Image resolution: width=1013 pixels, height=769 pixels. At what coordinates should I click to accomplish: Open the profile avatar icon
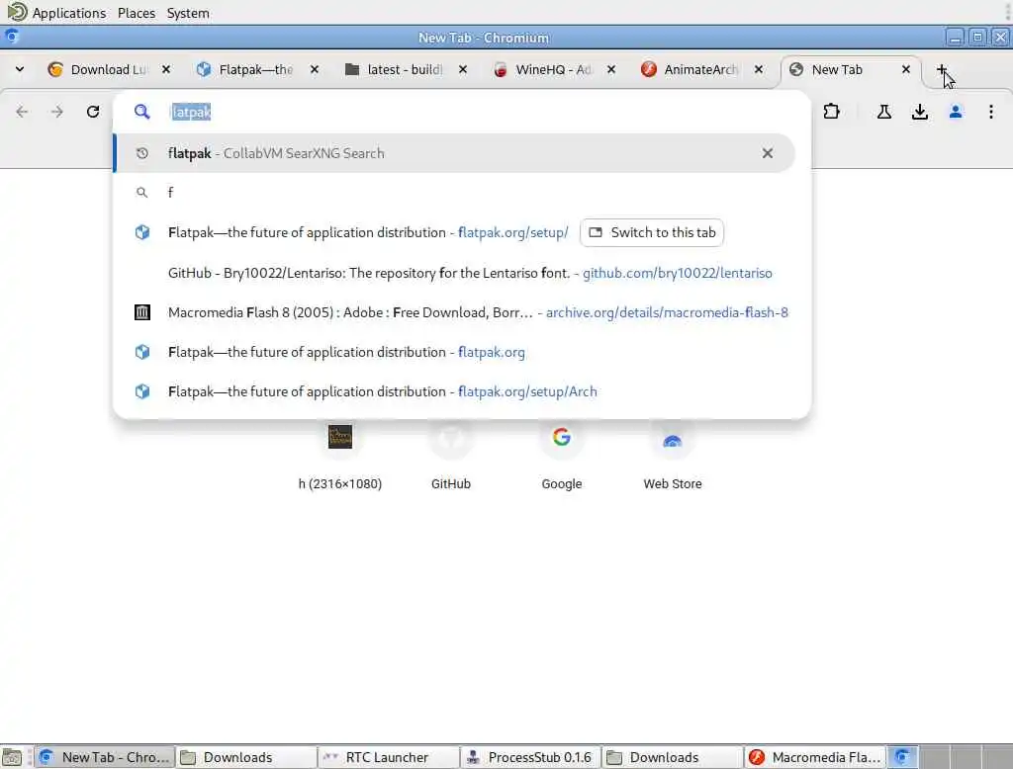pyautogui.click(x=956, y=112)
